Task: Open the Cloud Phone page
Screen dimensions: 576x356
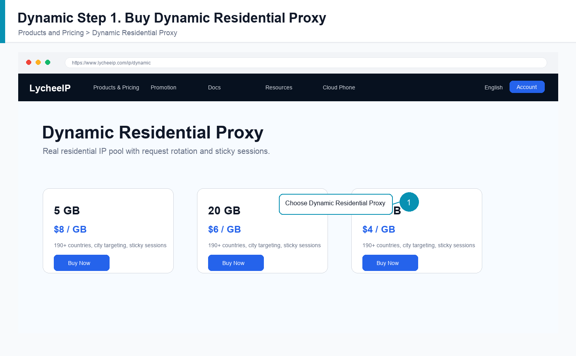Action: coord(339,87)
